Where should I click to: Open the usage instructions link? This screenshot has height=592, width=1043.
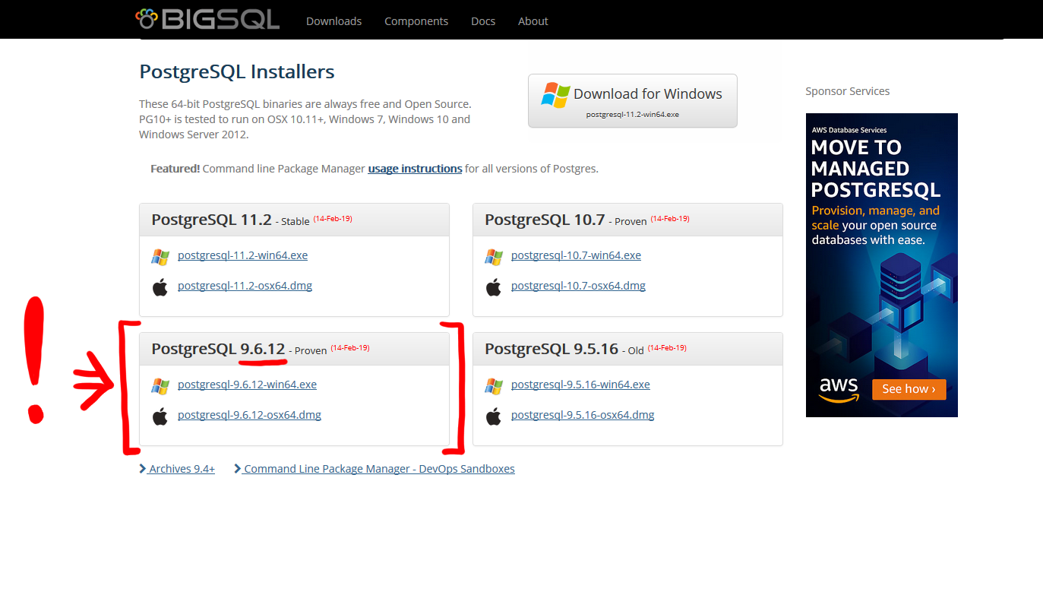point(415,169)
